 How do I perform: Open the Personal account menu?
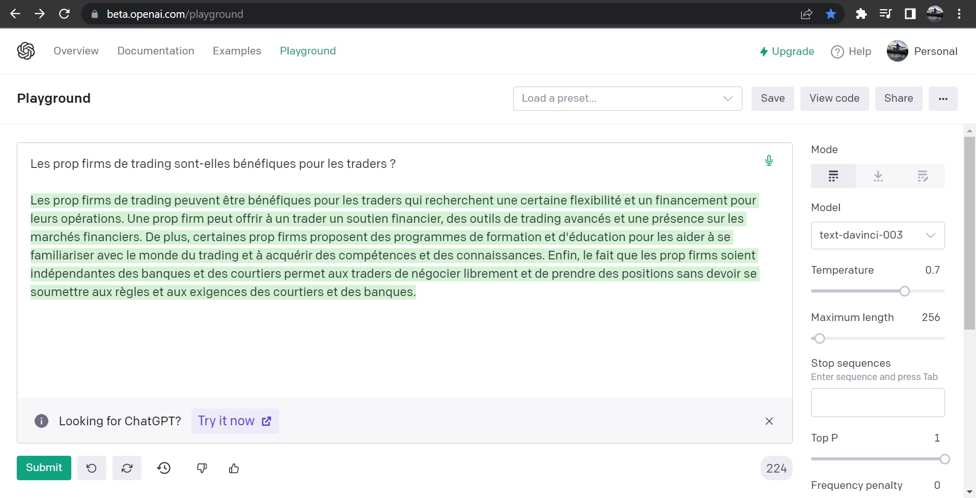coord(922,51)
